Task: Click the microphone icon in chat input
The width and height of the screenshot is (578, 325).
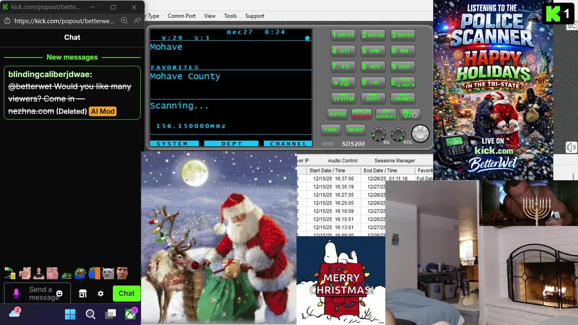Action: (x=16, y=293)
